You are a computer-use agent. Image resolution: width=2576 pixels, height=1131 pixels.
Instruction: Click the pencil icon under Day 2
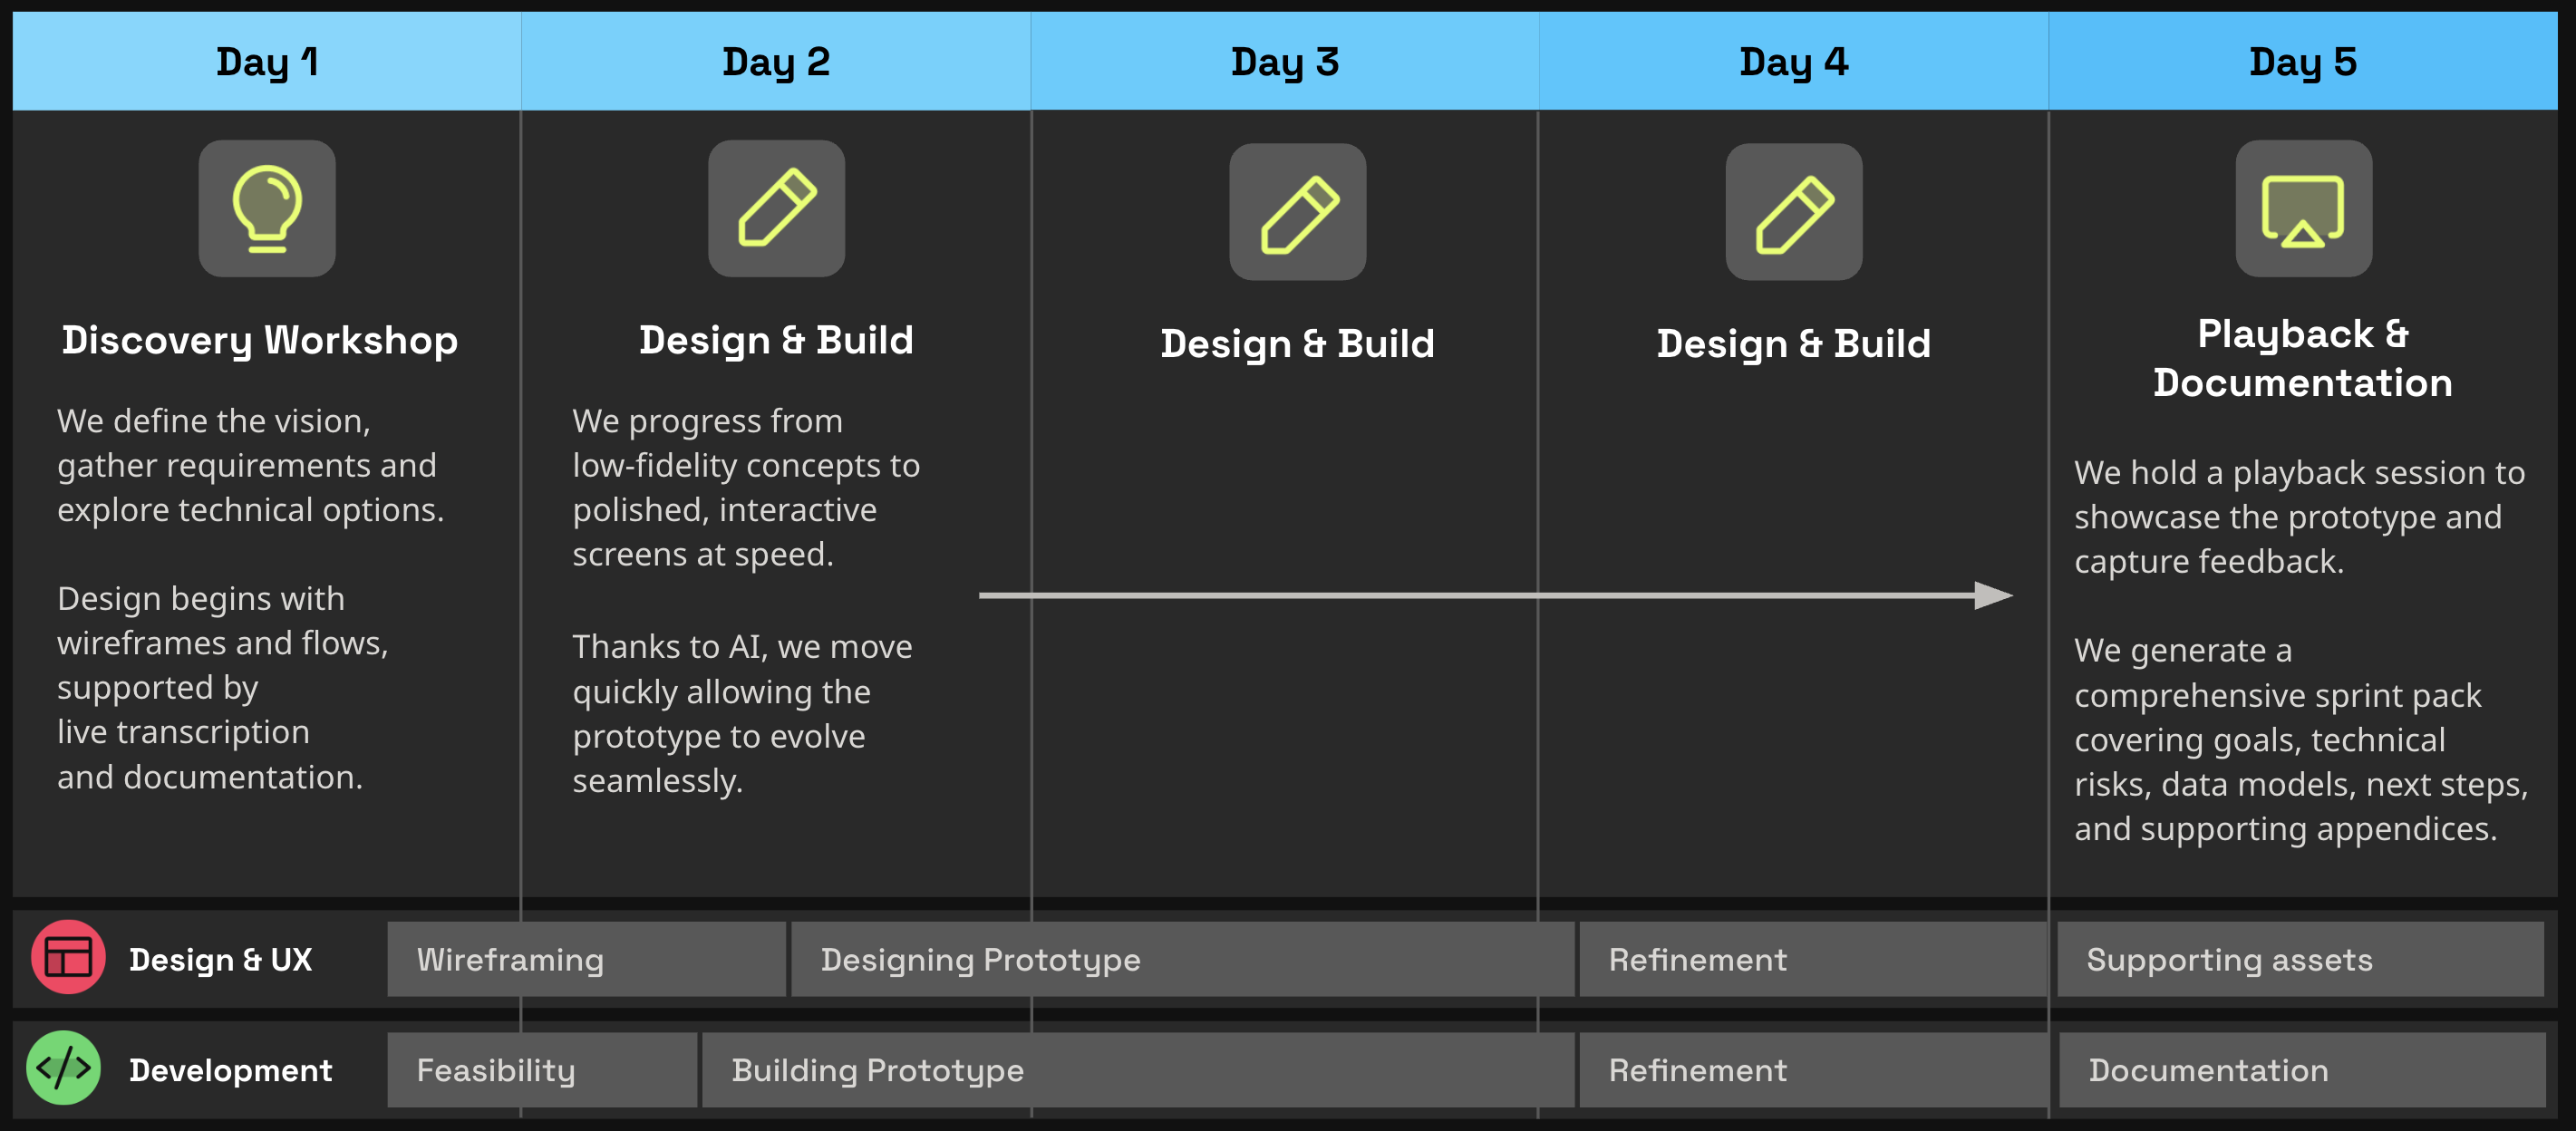(x=777, y=208)
